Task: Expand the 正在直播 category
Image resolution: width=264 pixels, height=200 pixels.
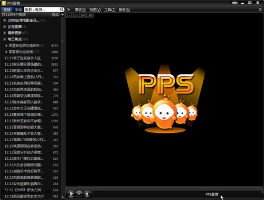Action: [5, 26]
